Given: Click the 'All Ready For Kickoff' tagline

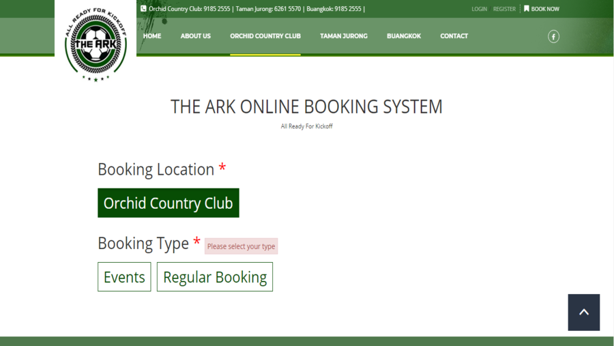Looking at the screenshot, I should [306, 126].
